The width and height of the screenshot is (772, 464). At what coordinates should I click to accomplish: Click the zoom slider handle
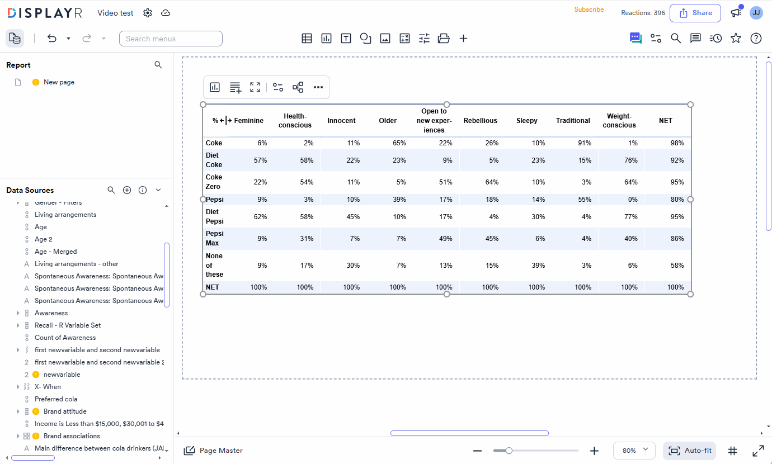pyautogui.click(x=509, y=451)
